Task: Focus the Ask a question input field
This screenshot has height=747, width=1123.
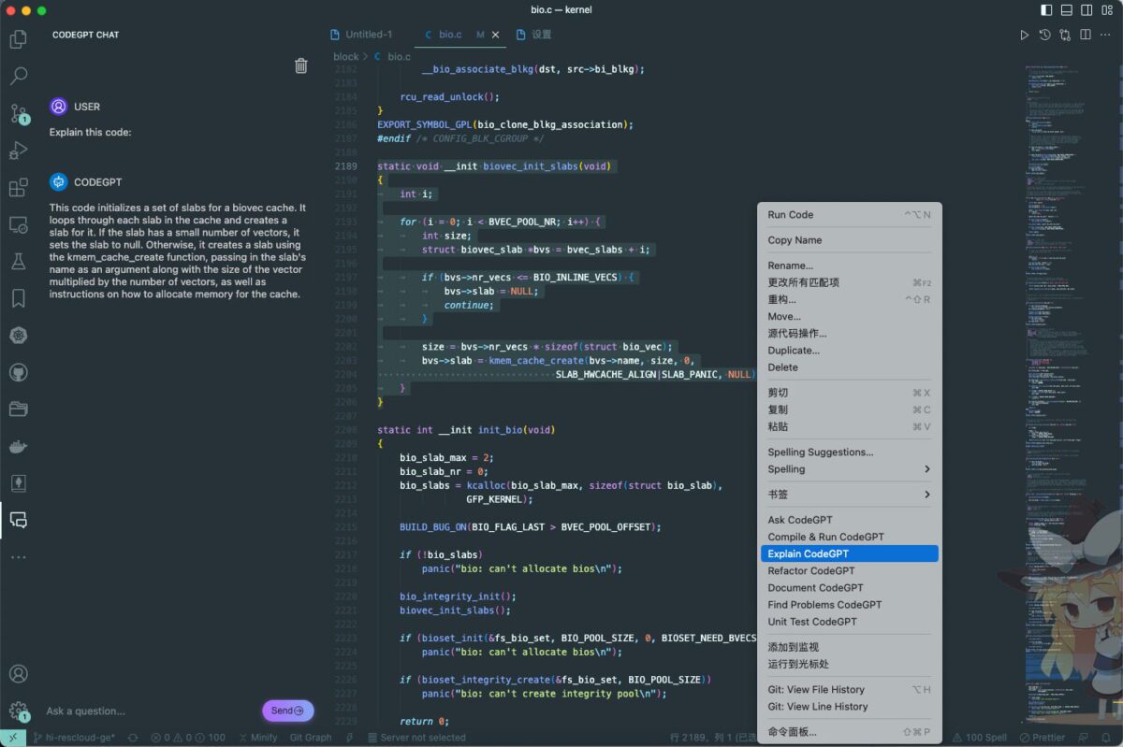Action: [150, 711]
